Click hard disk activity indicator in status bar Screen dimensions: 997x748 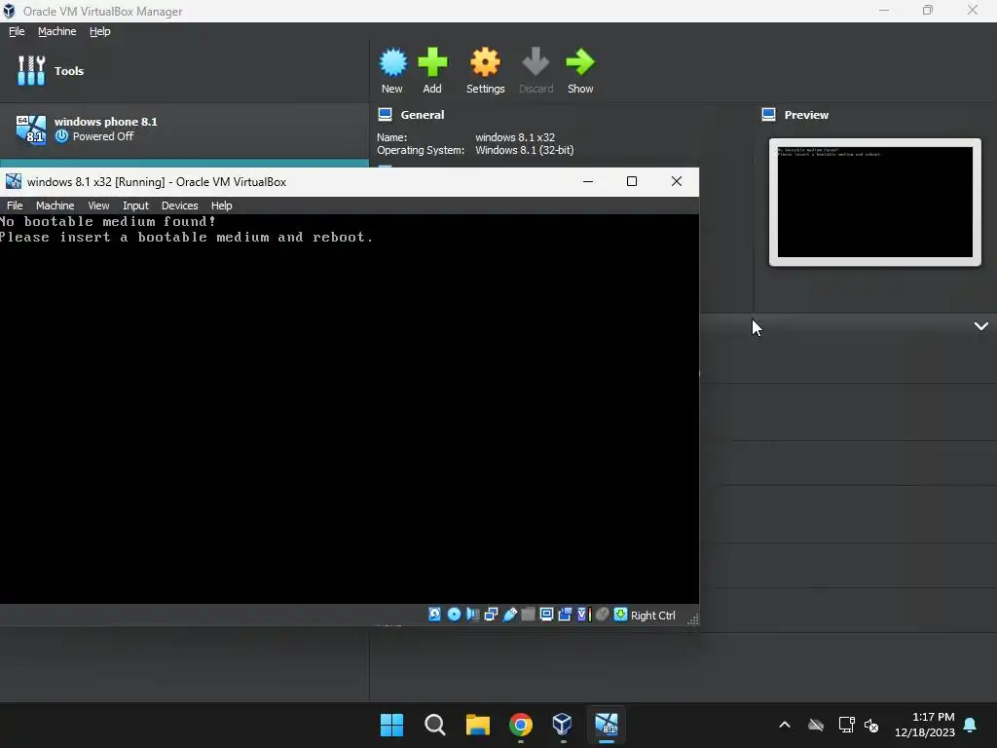[x=435, y=615]
